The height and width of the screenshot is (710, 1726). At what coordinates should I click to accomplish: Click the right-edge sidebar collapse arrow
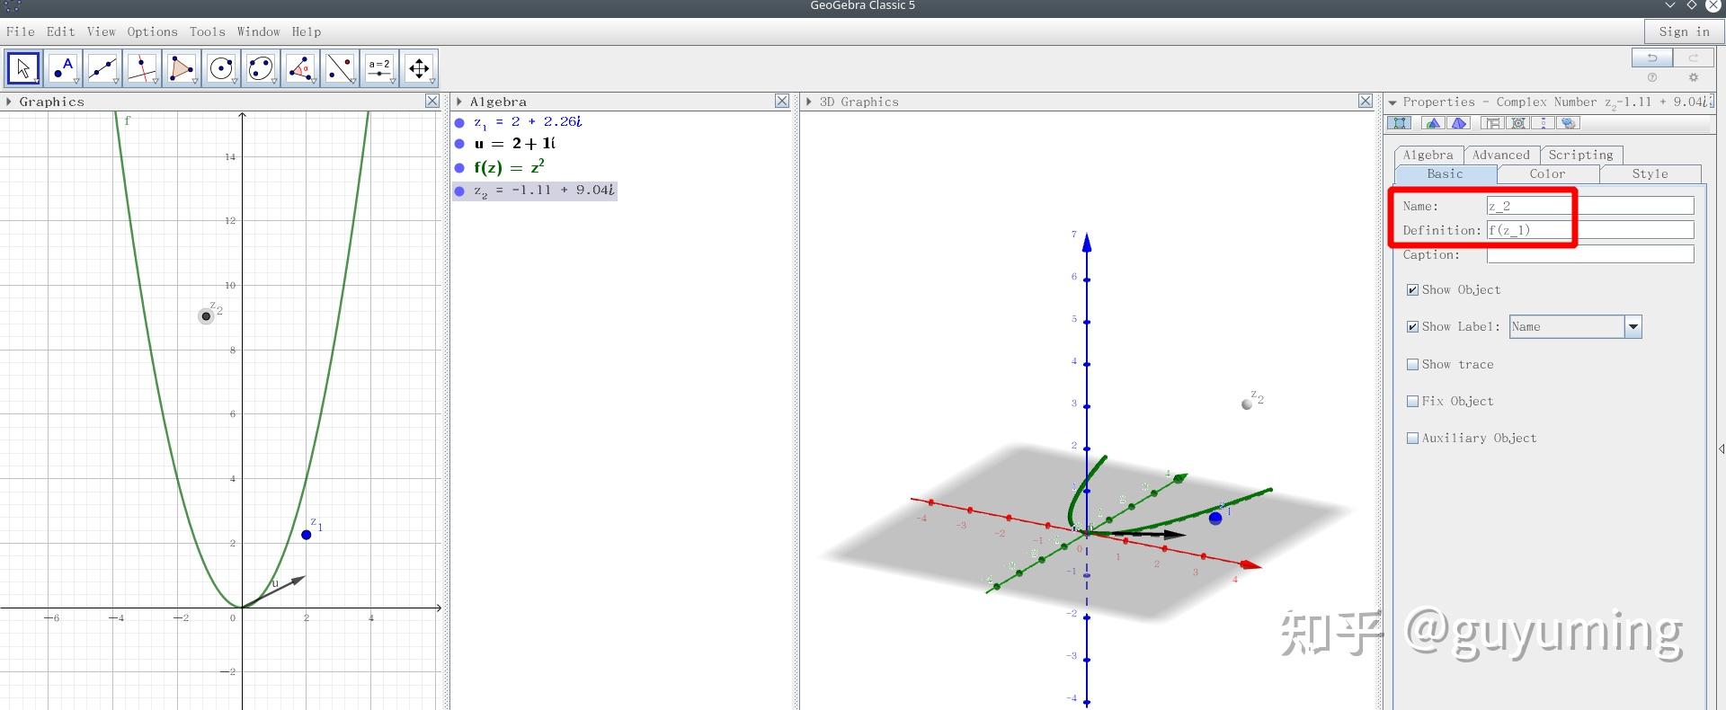click(1721, 448)
